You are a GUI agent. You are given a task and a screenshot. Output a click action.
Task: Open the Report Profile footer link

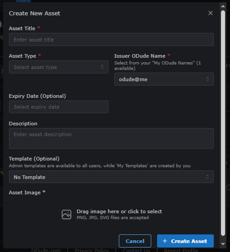pyautogui.click(x=181, y=250)
